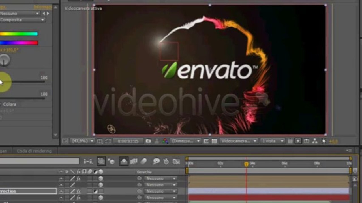Open the parent Nessuno dropdown of the topmost layer
The height and width of the screenshot is (203, 362).
click(x=160, y=178)
